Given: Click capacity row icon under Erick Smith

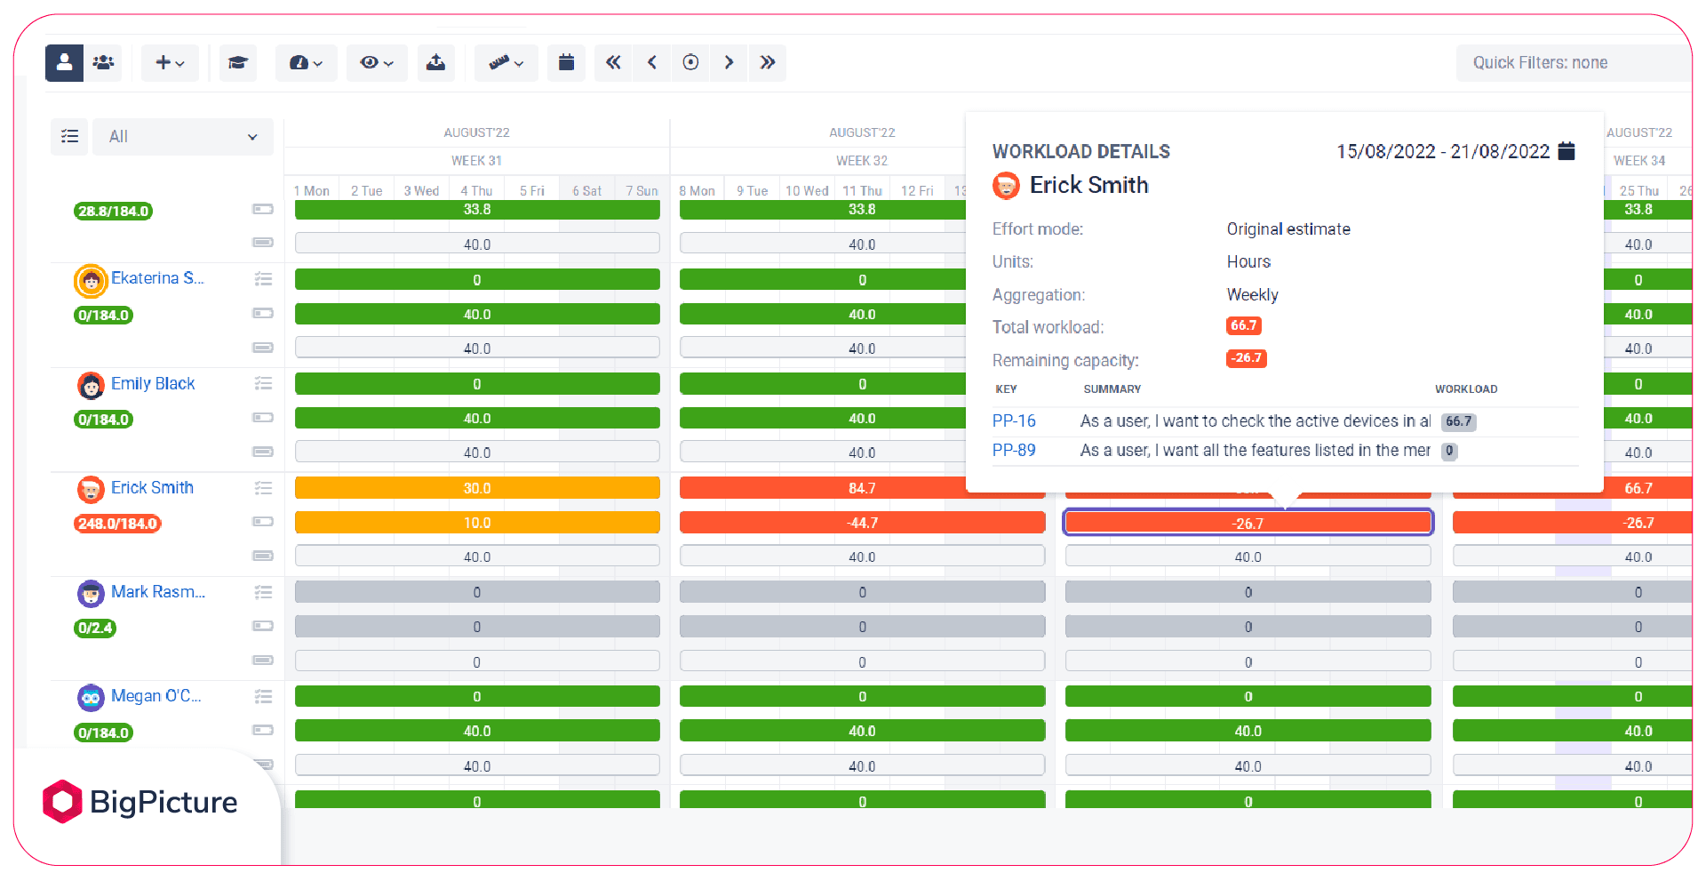Looking at the screenshot, I should tap(263, 556).
